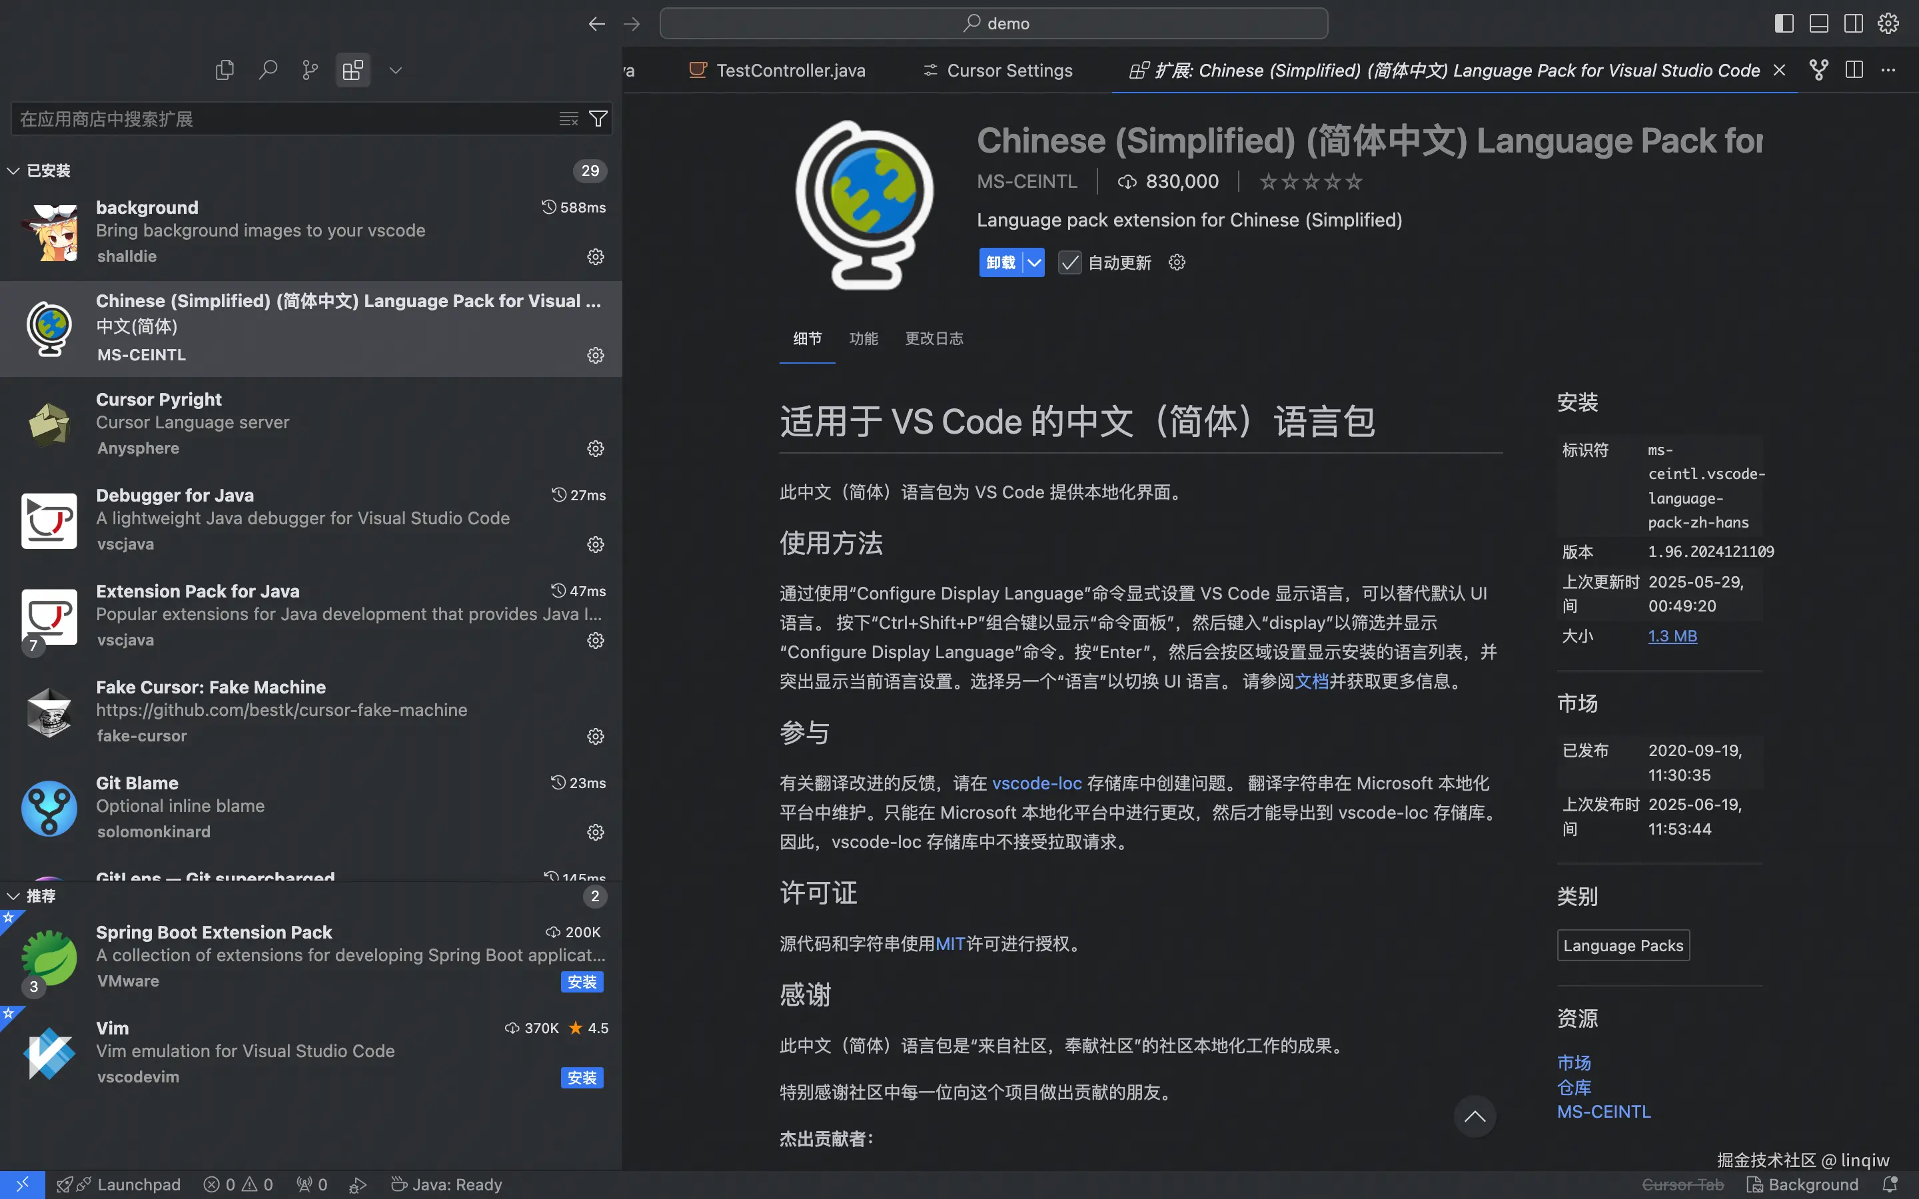Viewport: 1919px width, 1199px height.
Task: Open the vscode-loc repository link
Action: point(1036,783)
